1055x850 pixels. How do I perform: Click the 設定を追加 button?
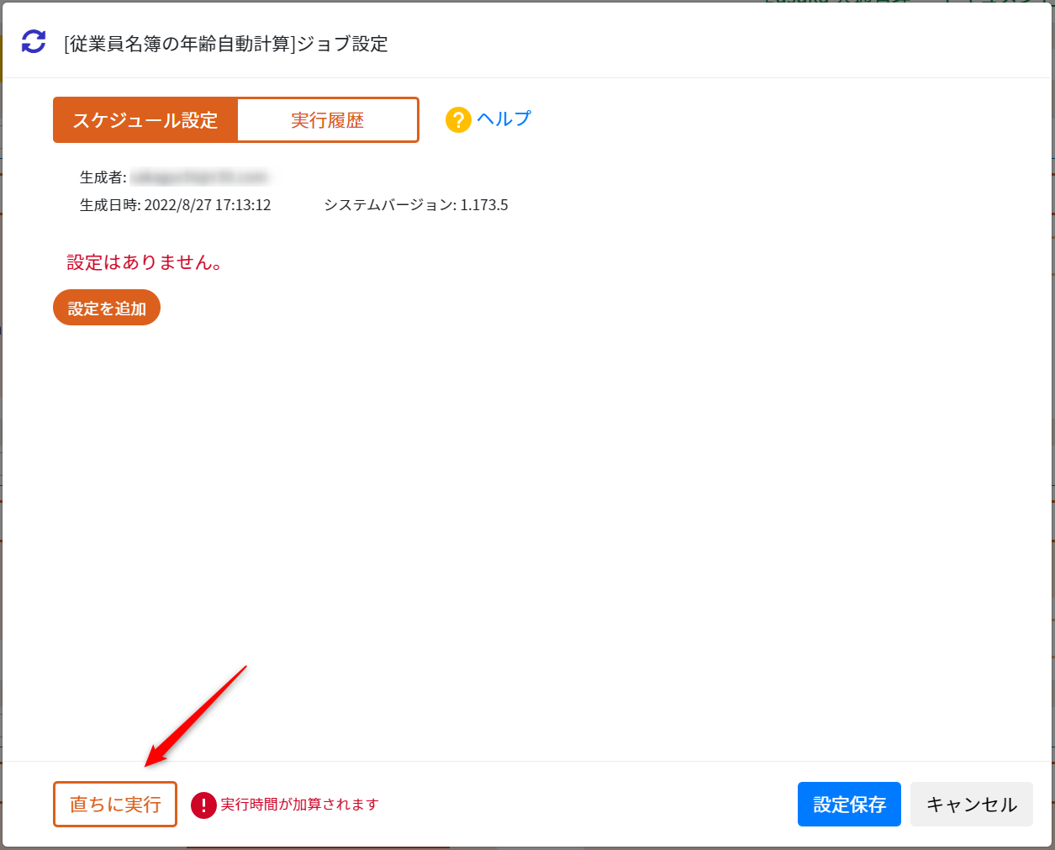click(107, 308)
